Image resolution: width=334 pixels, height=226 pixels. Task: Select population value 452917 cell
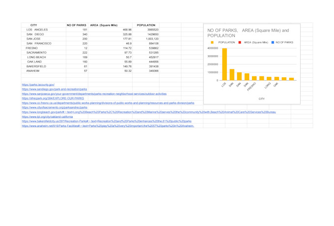[146, 57]
